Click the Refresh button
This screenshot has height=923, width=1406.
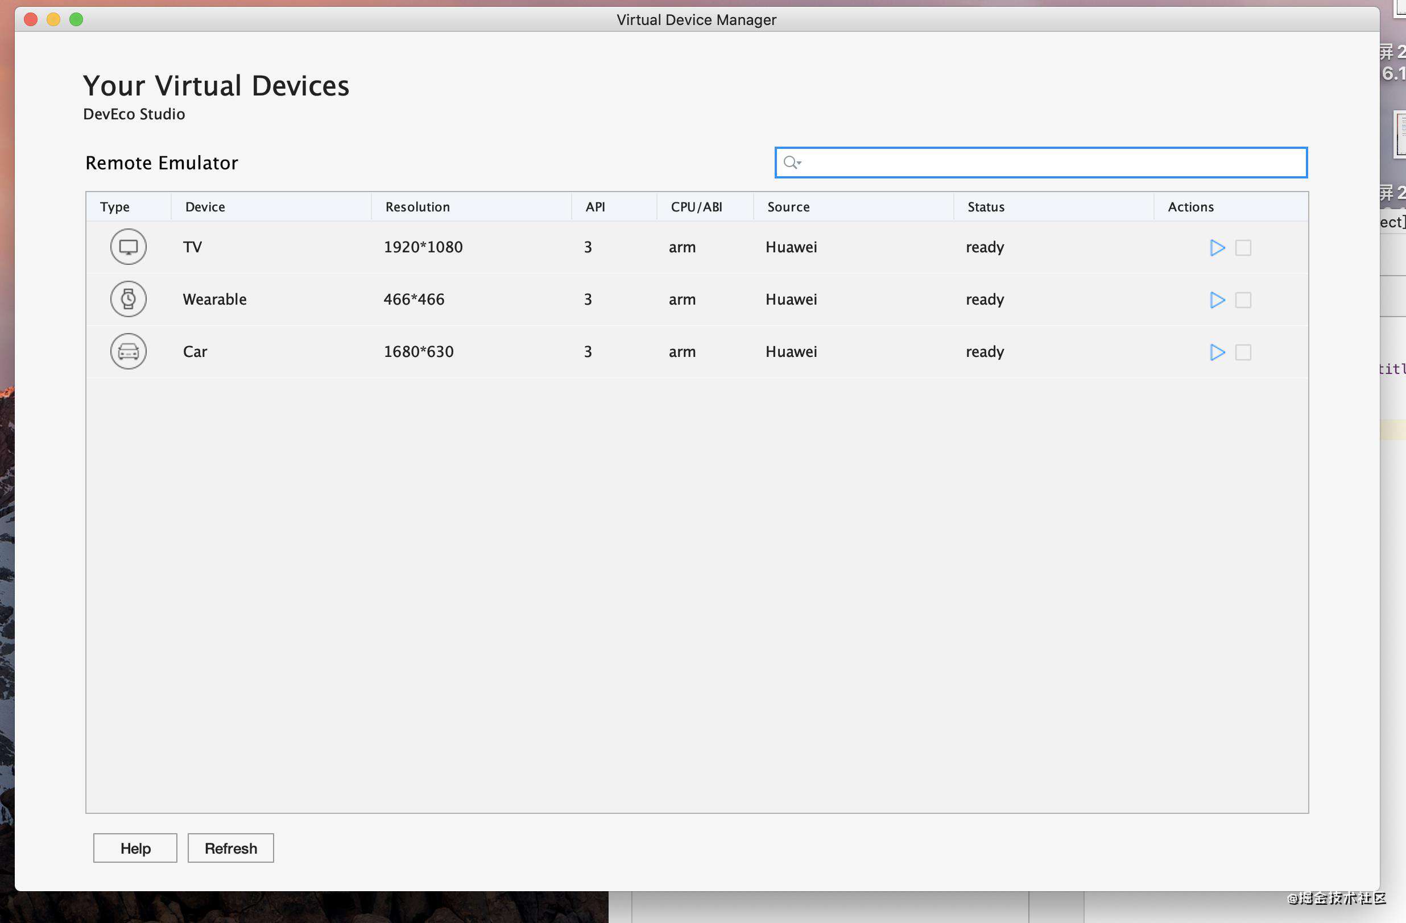tap(230, 848)
